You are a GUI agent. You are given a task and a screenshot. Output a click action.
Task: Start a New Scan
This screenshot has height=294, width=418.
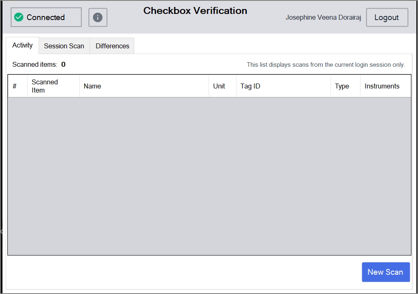(386, 272)
